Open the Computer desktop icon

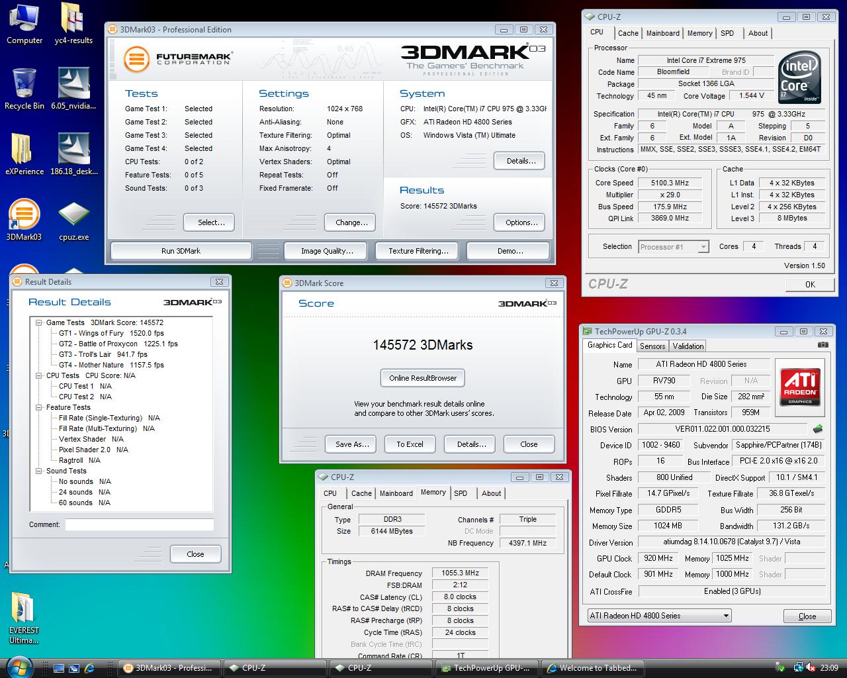coord(24,24)
